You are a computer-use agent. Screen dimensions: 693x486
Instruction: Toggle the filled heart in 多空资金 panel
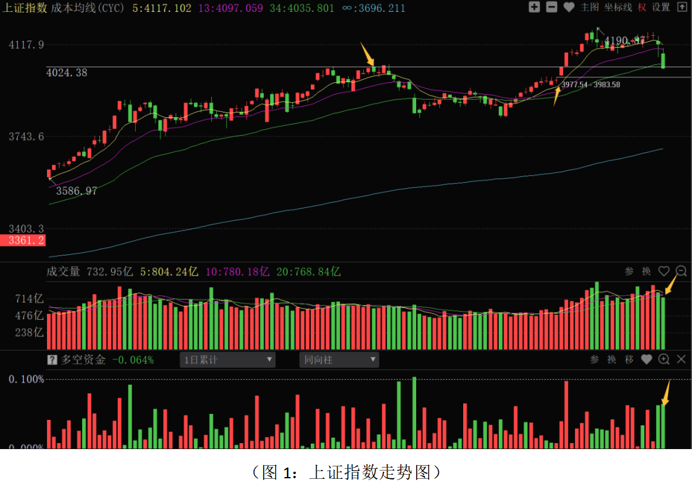(x=647, y=359)
